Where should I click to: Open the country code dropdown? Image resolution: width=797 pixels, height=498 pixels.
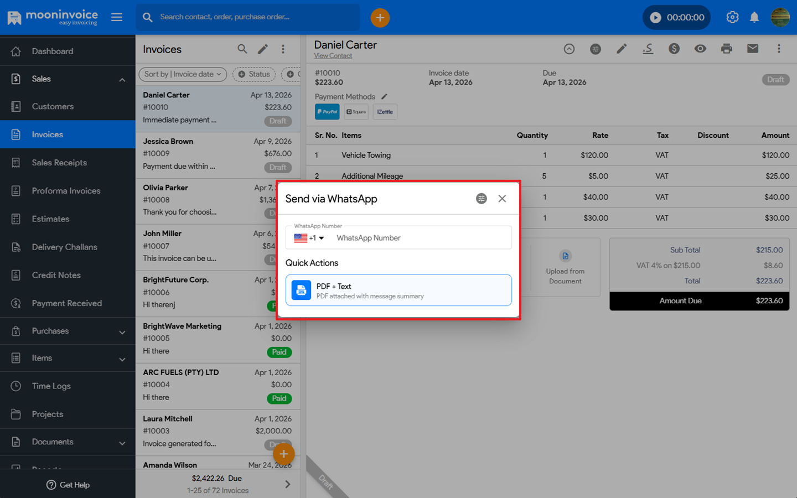point(309,238)
